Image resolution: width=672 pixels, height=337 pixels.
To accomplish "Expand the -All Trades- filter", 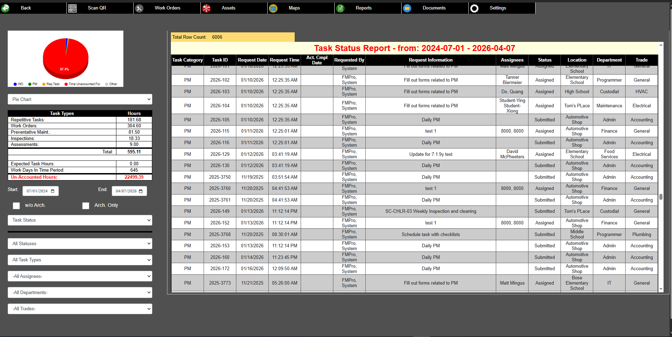I will (x=80, y=309).
